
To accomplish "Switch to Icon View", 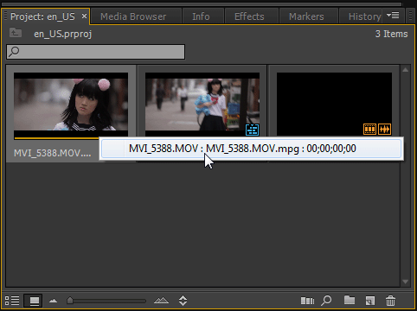I will click(x=34, y=301).
